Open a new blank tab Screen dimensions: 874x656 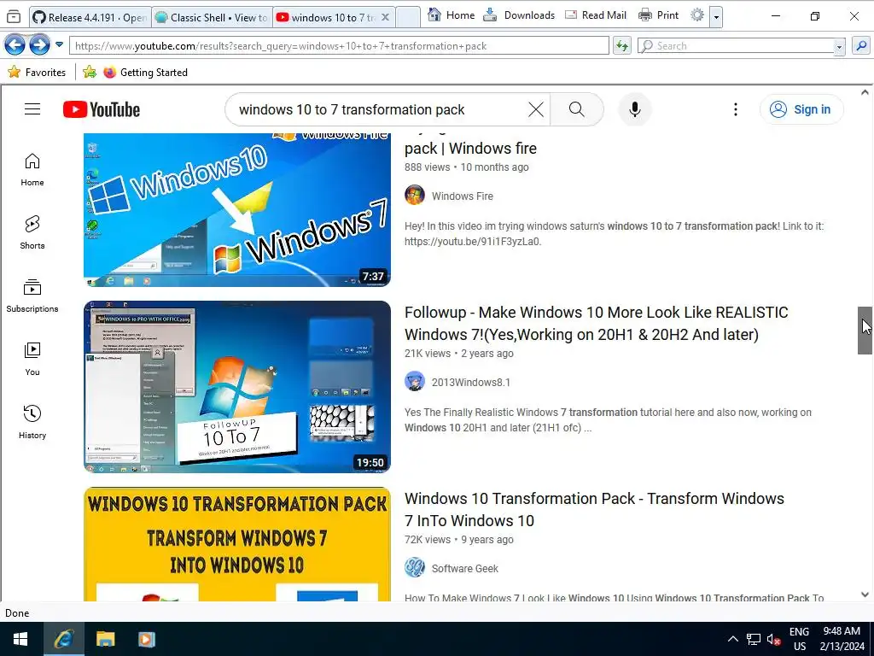[x=408, y=17]
